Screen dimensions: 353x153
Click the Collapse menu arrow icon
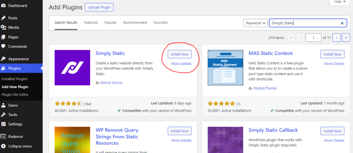(x=3, y=146)
